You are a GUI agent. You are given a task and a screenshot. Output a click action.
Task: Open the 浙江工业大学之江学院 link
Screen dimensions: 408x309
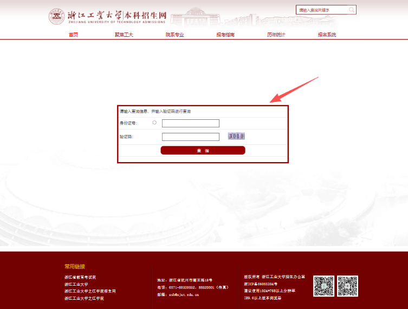[x=84, y=298]
